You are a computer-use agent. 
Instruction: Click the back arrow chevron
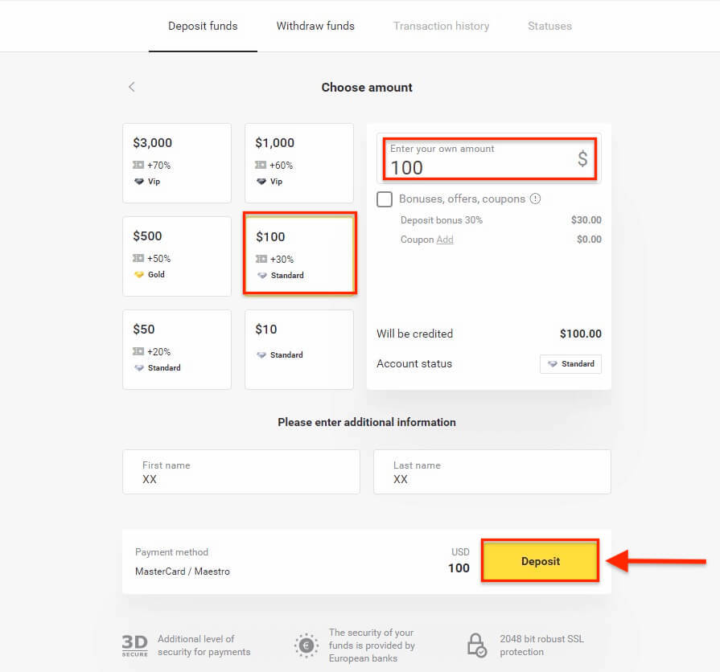point(132,87)
